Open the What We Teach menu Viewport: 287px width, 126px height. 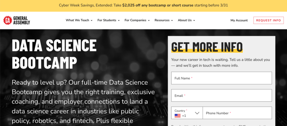click(77, 20)
